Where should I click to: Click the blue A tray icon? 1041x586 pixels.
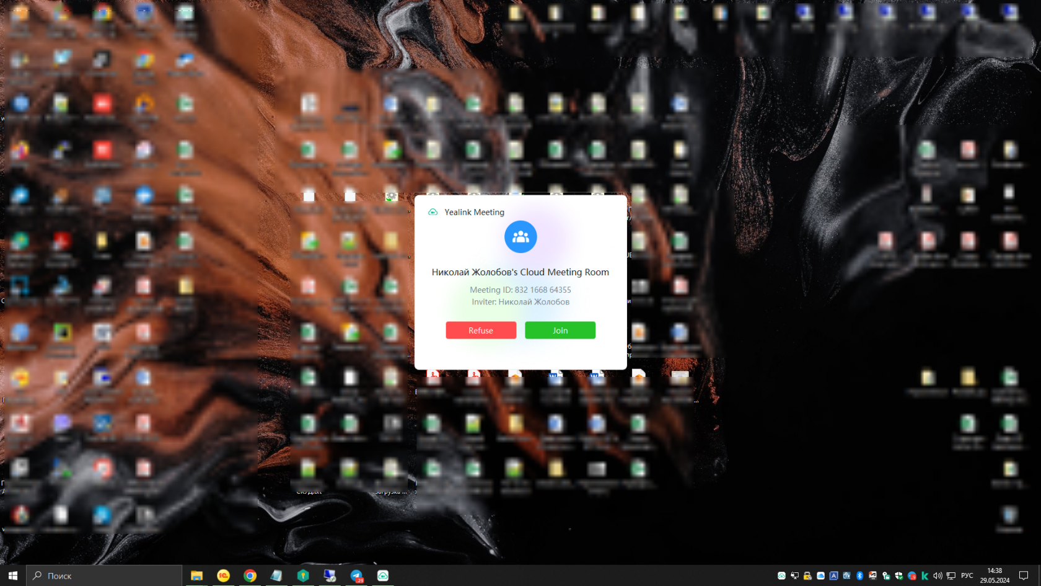pos(833,575)
